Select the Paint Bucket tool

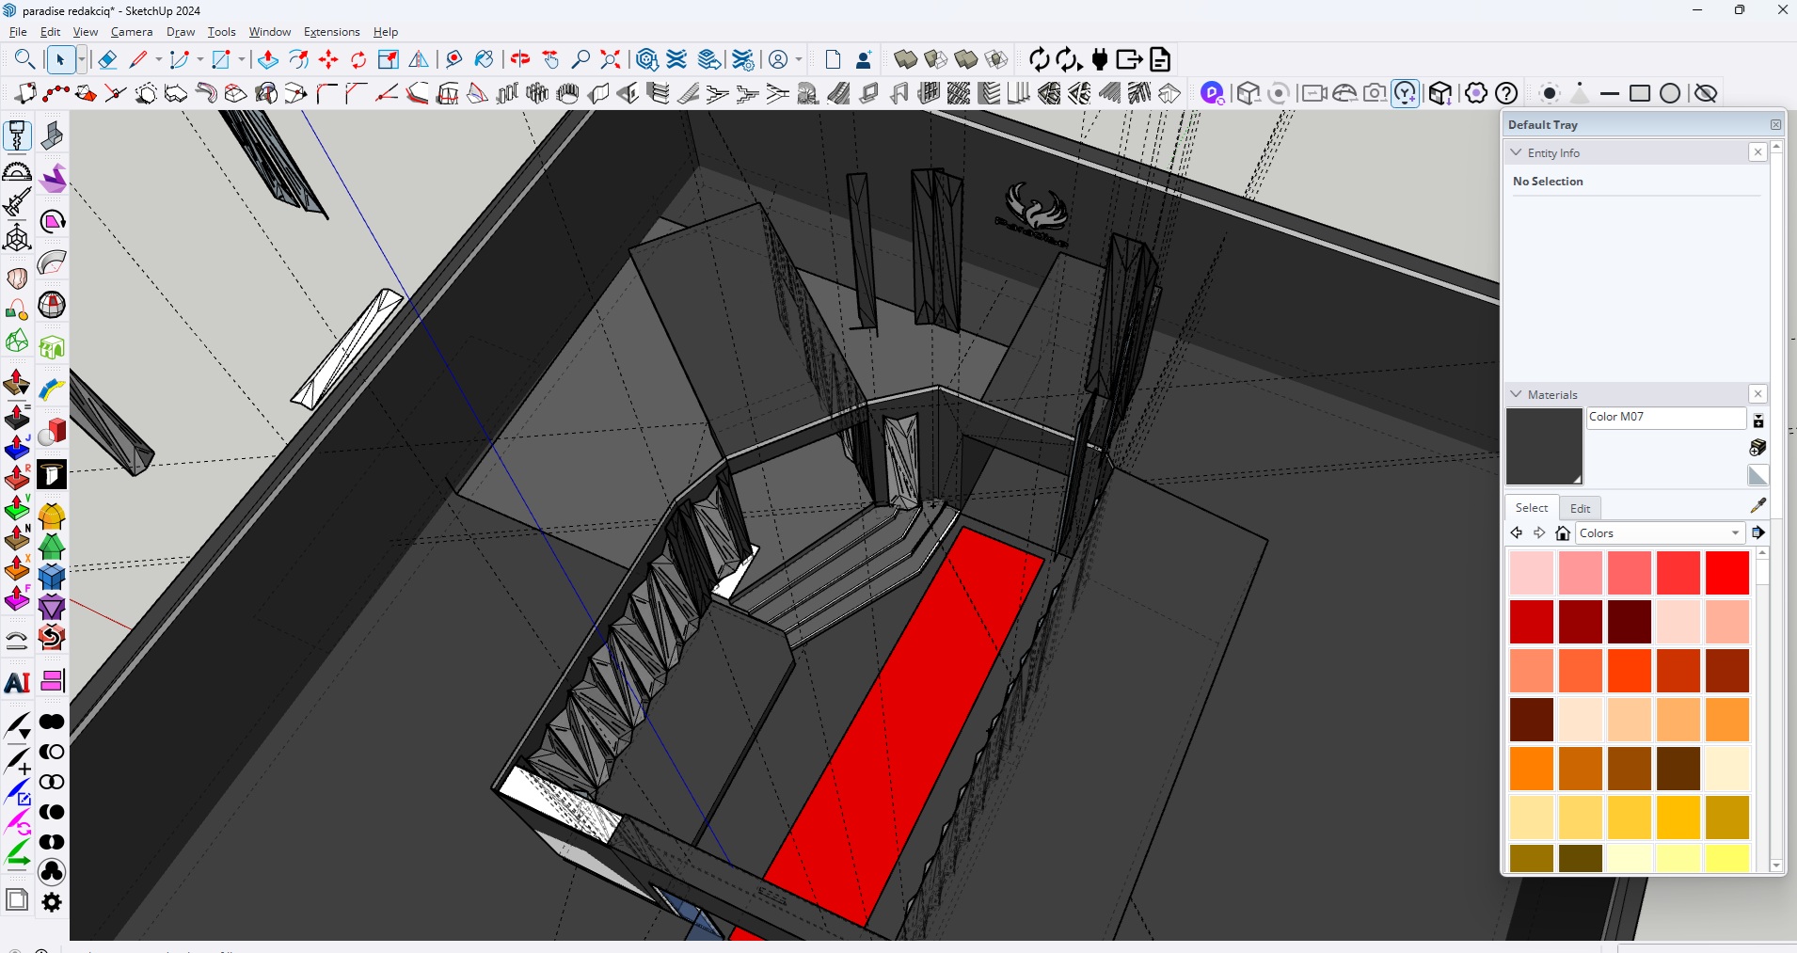coord(484,60)
